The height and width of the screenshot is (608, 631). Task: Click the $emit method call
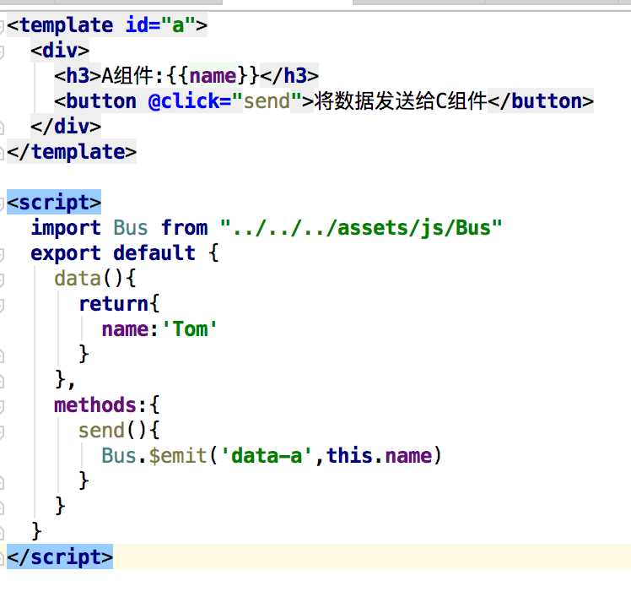tap(178, 456)
